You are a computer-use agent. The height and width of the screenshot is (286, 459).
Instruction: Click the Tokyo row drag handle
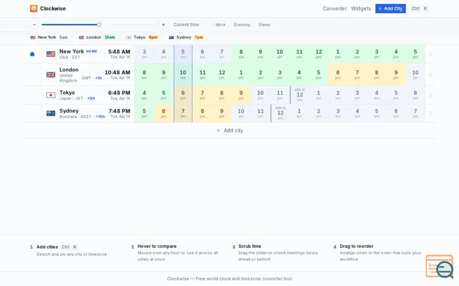[x=430, y=95]
